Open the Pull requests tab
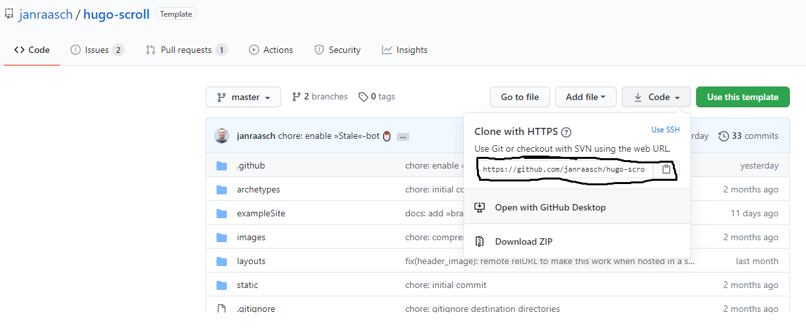The image size is (806, 328). tap(187, 50)
